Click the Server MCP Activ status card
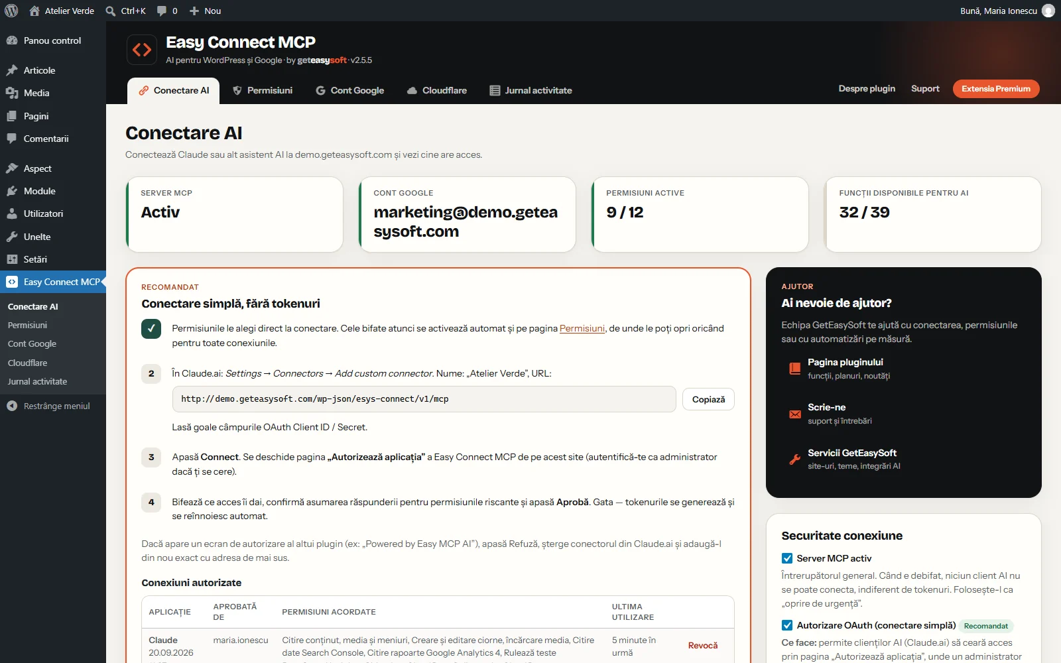1061x663 pixels. coord(235,214)
